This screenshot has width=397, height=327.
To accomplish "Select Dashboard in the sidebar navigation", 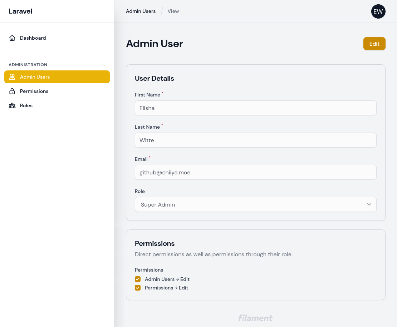I will click(x=33, y=38).
